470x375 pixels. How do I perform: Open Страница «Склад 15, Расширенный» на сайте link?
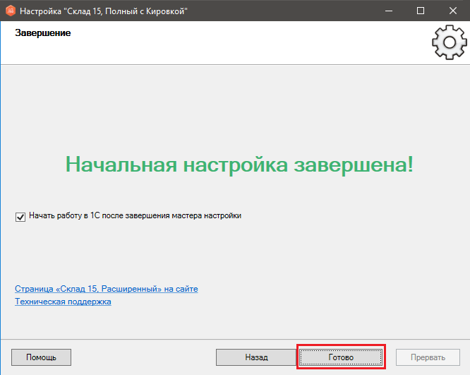107,289
